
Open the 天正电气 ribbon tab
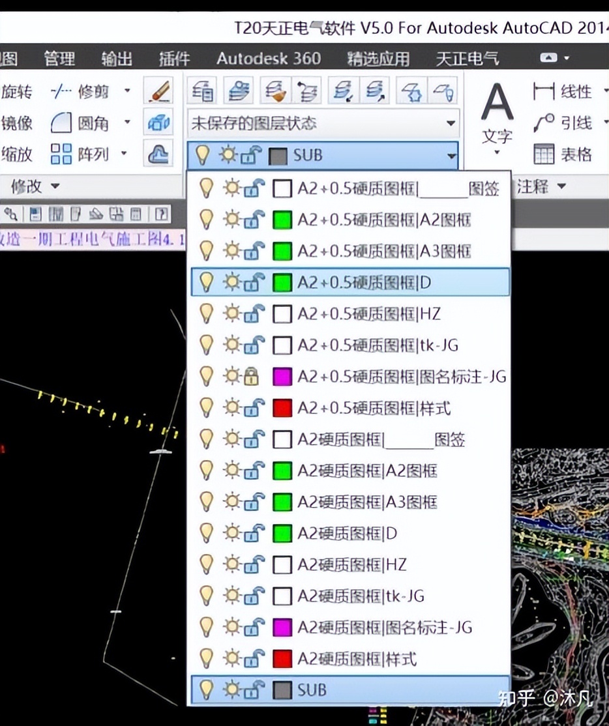tap(468, 59)
